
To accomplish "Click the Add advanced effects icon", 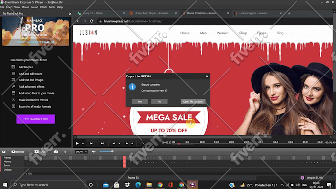I will (x=13, y=86).
